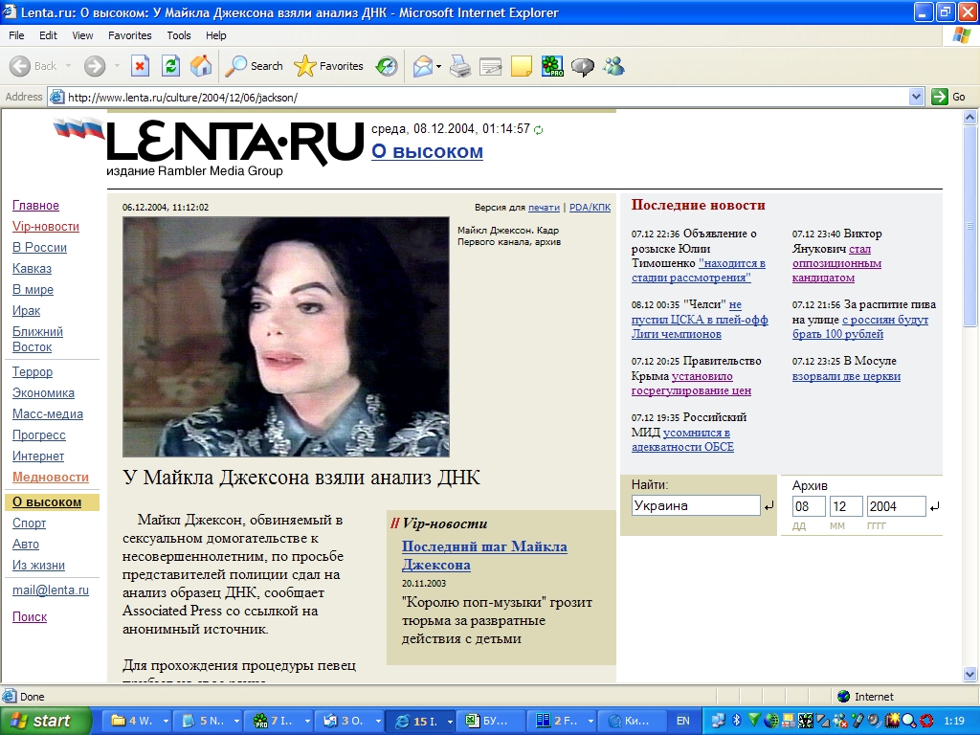Click the Discuss speech bubble icon
Image resolution: width=980 pixels, height=735 pixels.
[x=583, y=66]
